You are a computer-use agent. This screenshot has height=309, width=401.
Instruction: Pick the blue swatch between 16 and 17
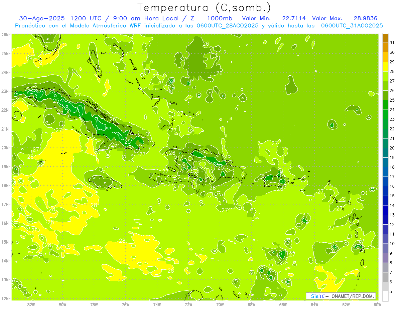[385, 181]
